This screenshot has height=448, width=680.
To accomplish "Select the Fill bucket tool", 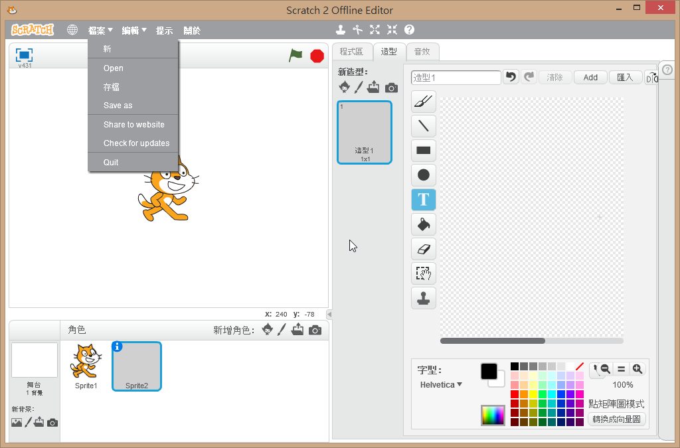I will point(423,224).
